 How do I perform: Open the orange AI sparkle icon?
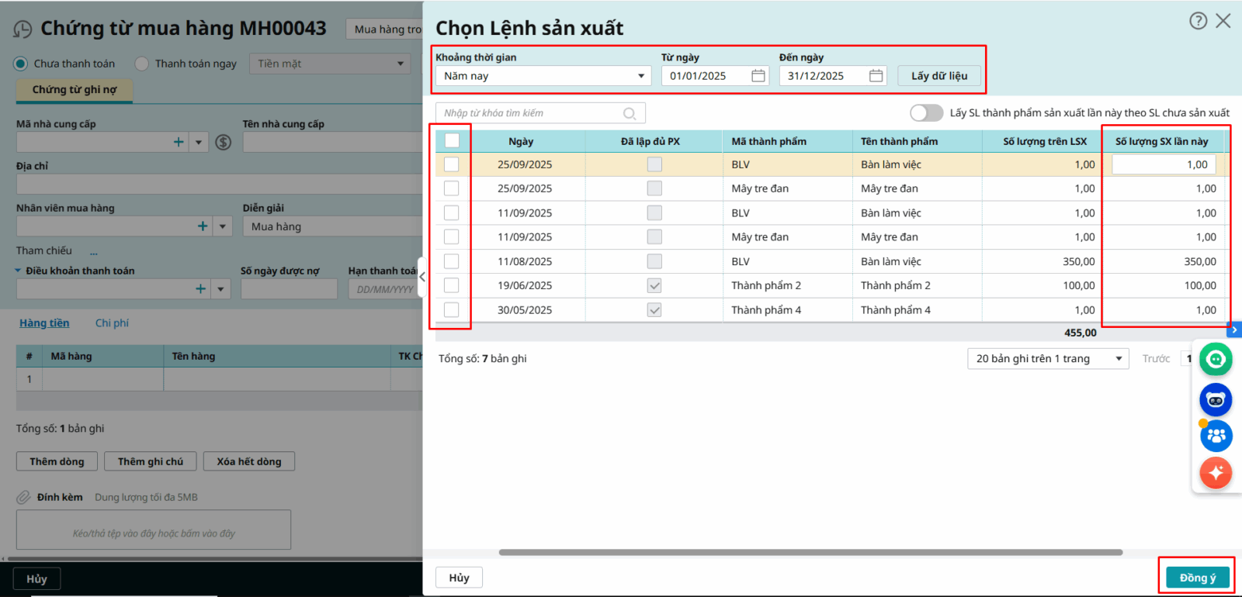1216,472
